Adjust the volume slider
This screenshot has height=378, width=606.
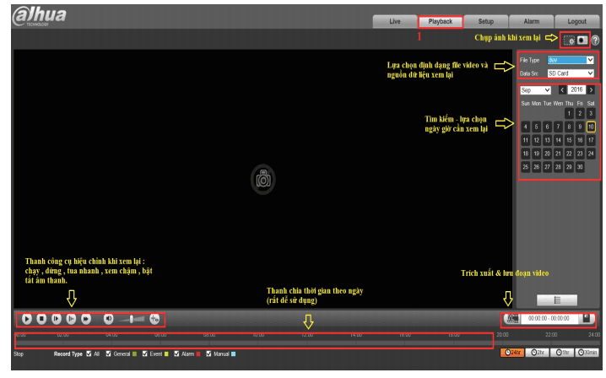tap(132, 319)
